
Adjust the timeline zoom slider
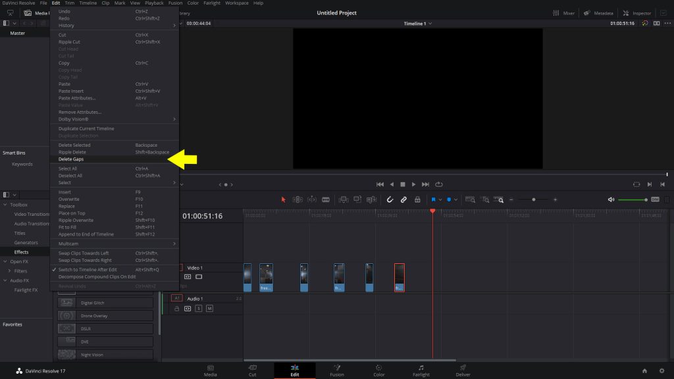point(533,200)
